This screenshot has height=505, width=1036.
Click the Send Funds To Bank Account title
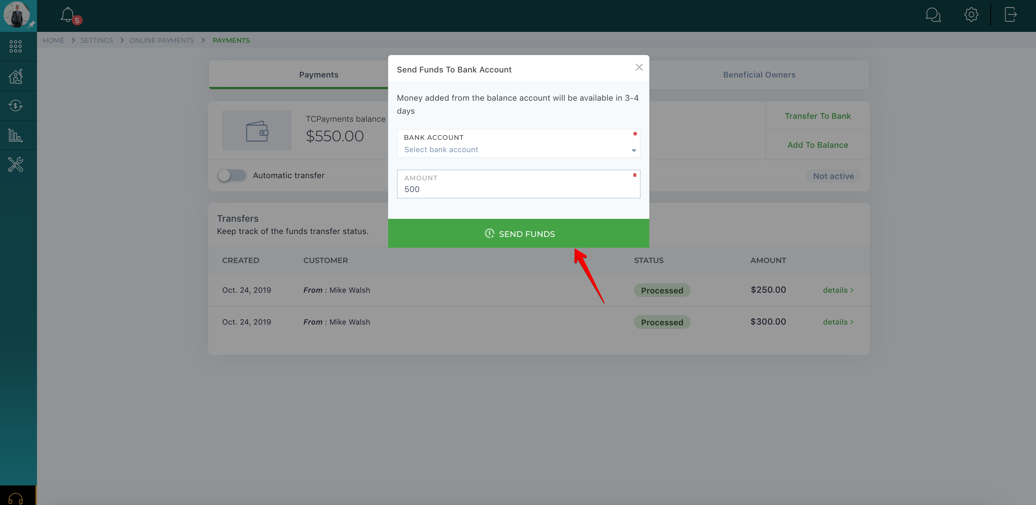click(x=454, y=70)
